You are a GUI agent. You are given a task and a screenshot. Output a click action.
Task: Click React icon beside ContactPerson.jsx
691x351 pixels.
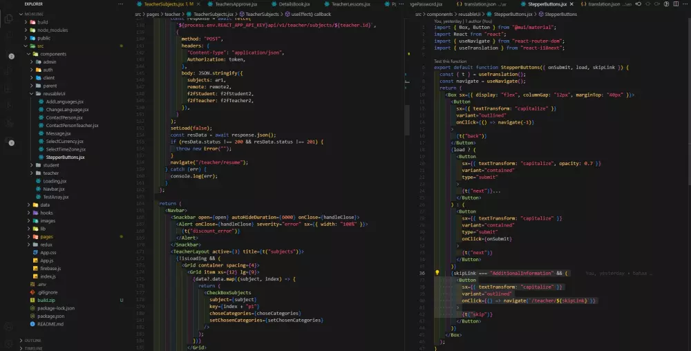point(41,117)
